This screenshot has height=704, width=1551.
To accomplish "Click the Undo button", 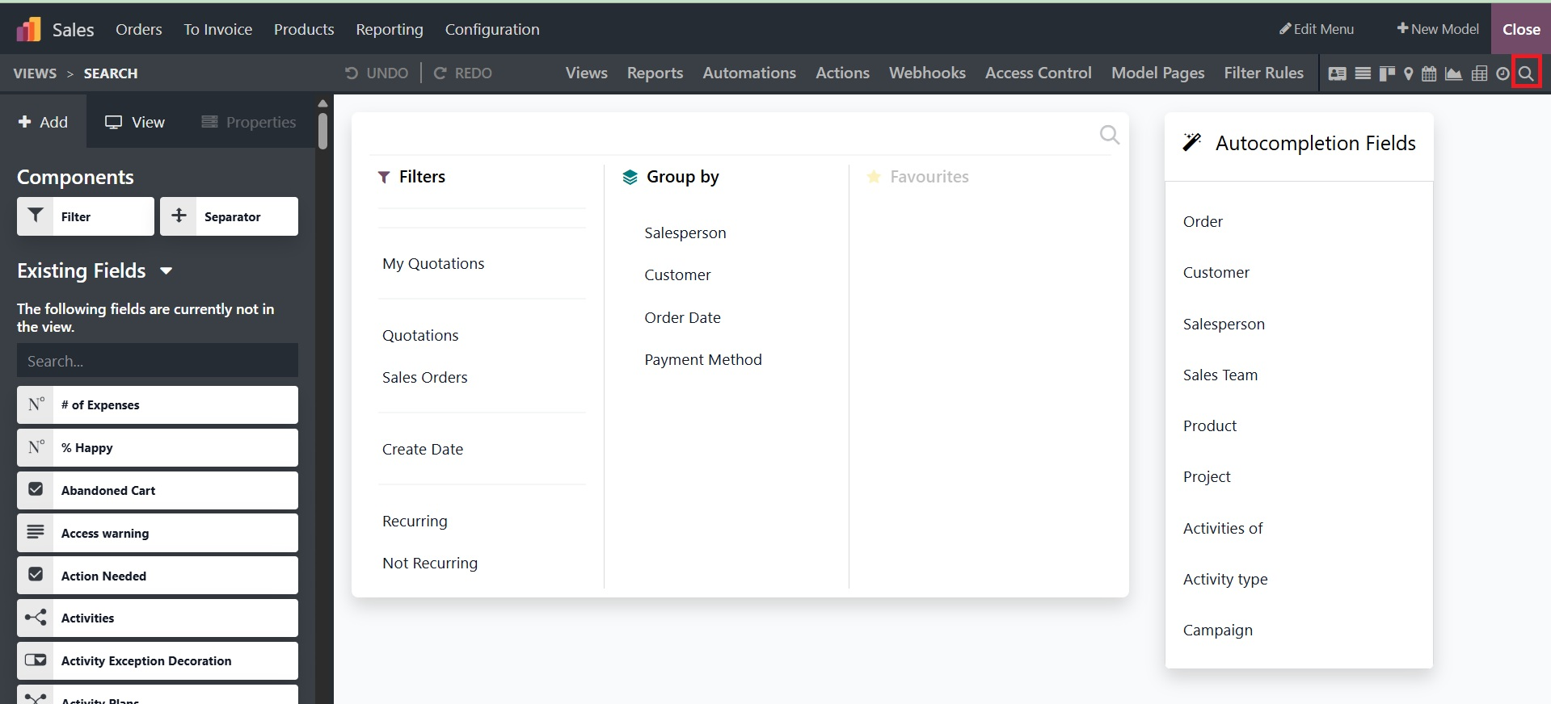I will (377, 73).
